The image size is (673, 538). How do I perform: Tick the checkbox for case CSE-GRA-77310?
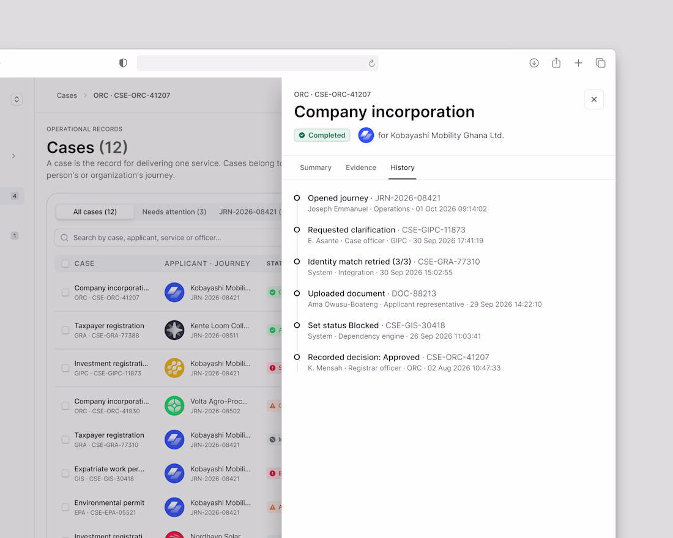pos(65,440)
